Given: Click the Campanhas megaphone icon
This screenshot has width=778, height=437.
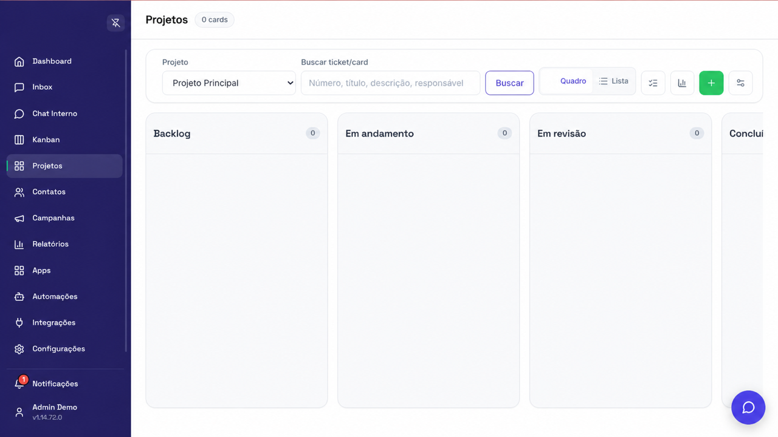Looking at the screenshot, I should (19, 218).
